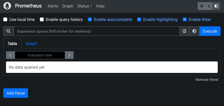This screenshot has height=106, width=224.
Task: Click the Add Panel button
Action: pos(16,93)
